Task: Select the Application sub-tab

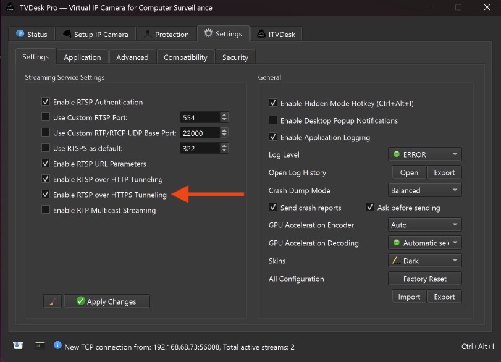Action: [x=82, y=57]
